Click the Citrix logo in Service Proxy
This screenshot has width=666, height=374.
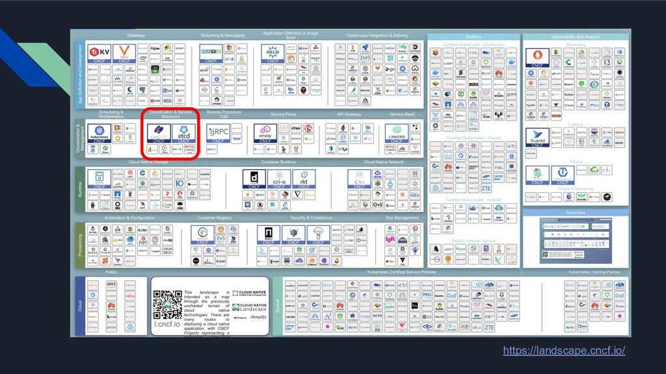click(x=296, y=128)
